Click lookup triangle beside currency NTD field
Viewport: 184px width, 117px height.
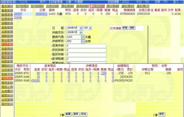tap(83, 42)
